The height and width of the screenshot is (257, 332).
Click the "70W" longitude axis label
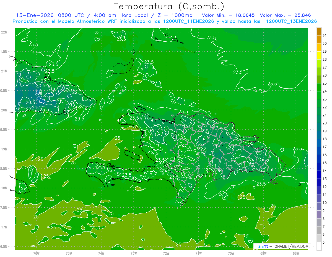click(231, 253)
